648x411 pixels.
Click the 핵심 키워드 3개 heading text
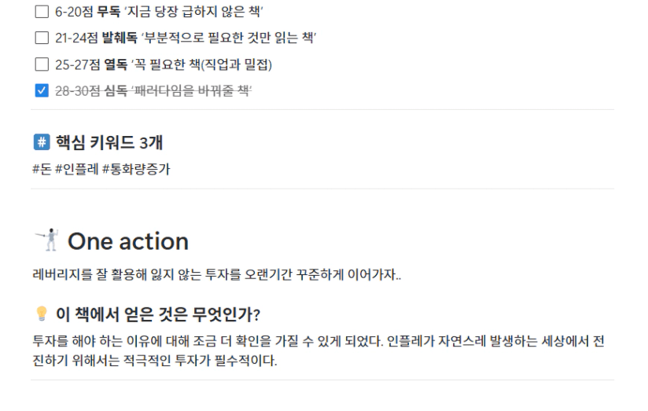point(108,142)
